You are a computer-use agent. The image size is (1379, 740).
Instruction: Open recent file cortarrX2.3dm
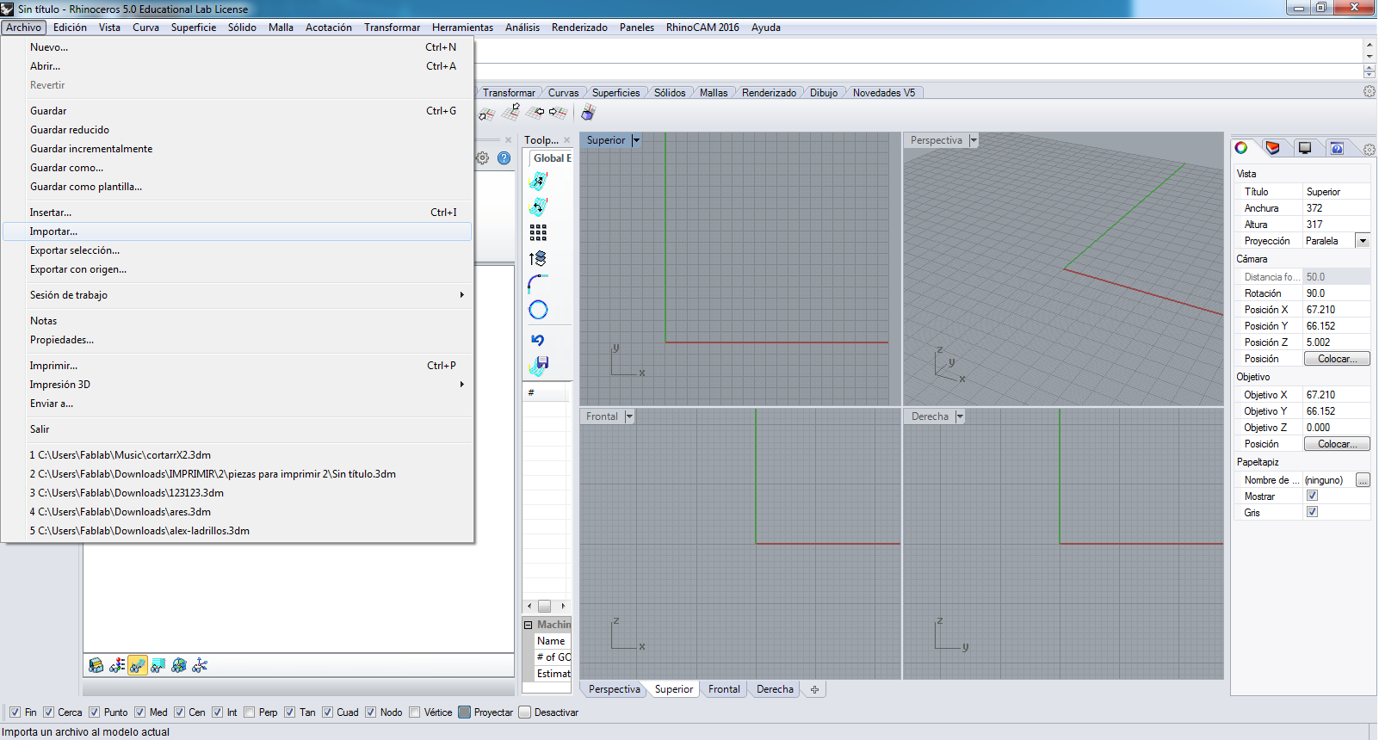[x=238, y=455]
